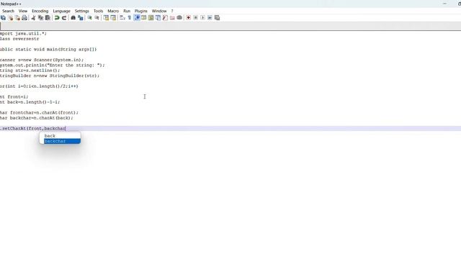Open the User defined language icon

[144, 17]
